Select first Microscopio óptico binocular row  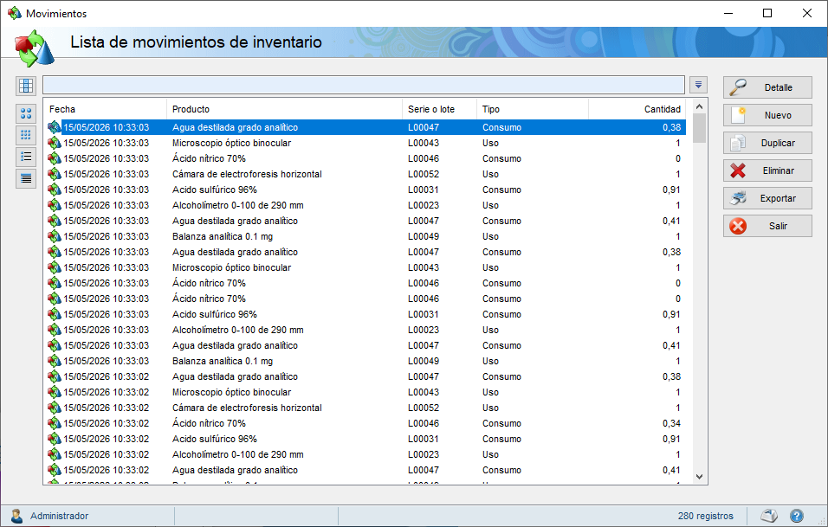point(365,143)
